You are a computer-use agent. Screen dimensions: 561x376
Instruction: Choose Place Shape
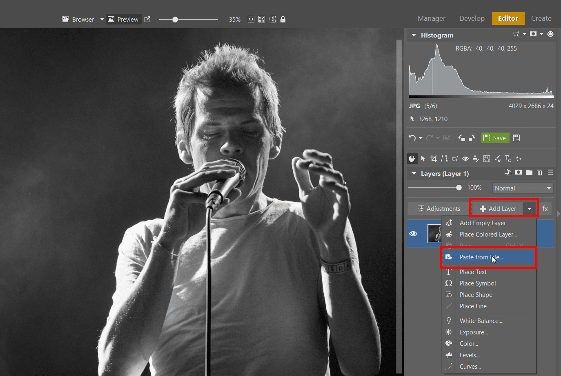tap(489, 295)
